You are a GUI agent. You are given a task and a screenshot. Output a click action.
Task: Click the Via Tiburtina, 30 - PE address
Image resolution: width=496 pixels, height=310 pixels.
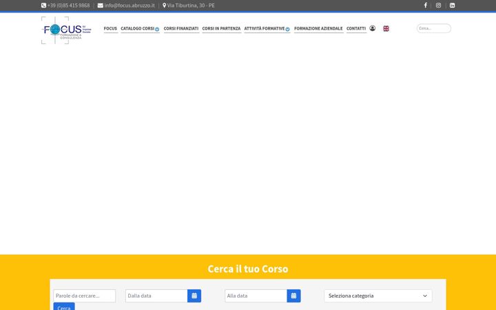pos(191,6)
